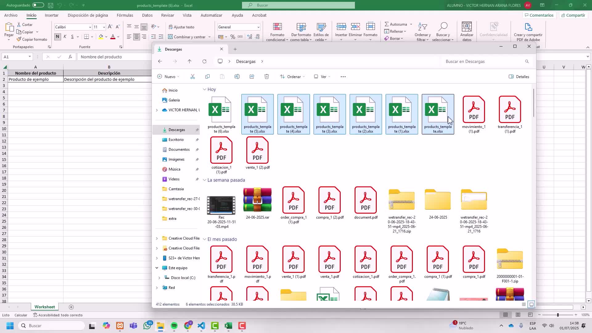Click the Delete trash icon in Explorer

click(x=267, y=77)
